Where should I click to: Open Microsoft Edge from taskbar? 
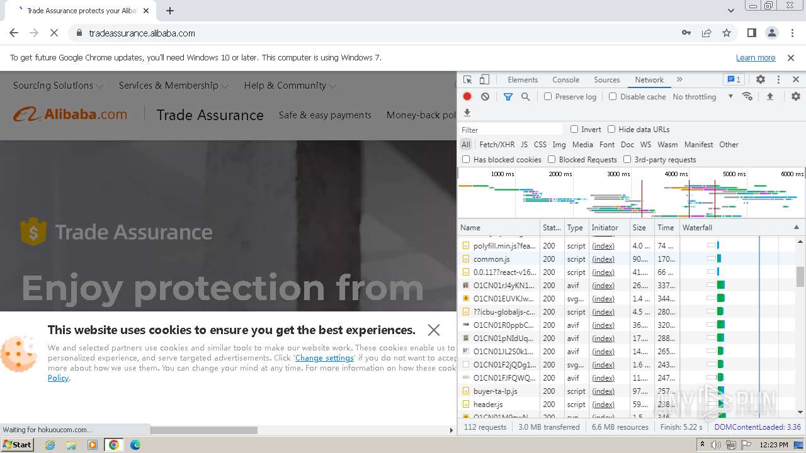(135, 445)
